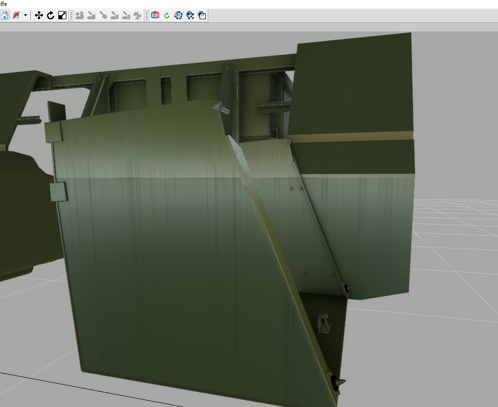Click the Home view icon
The image size is (498, 407).
tap(5, 15)
